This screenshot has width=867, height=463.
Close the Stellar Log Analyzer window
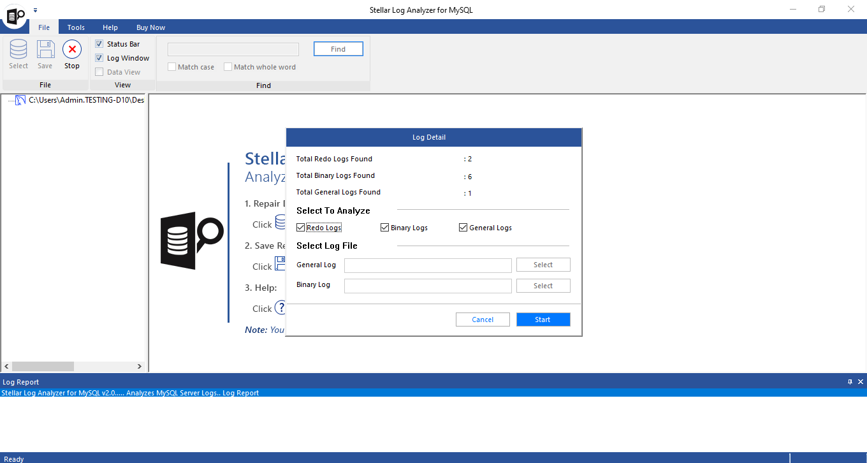pyautogui.click(x=851, y=10)
